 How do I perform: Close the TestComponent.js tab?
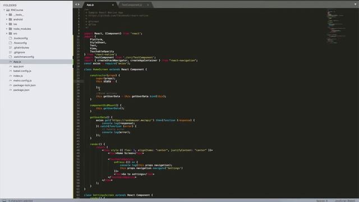[x=148, y=5]
